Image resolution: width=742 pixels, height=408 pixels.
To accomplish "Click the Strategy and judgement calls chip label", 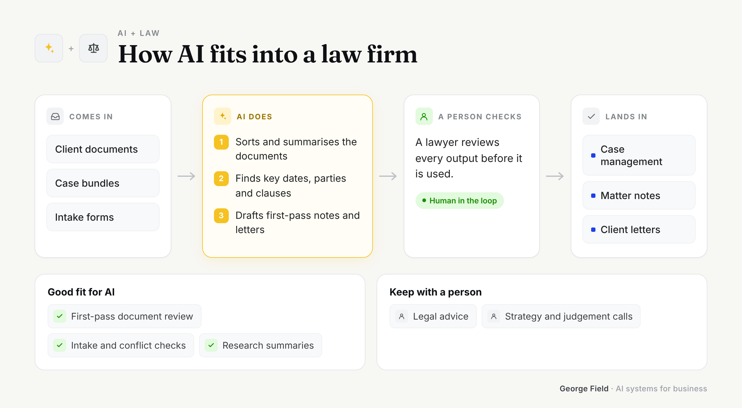I will pos(569,316).
